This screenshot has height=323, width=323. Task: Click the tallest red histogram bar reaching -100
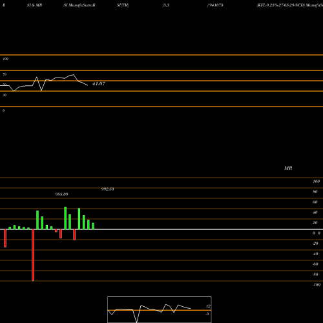pyautogui.click(x=33, y=255)
